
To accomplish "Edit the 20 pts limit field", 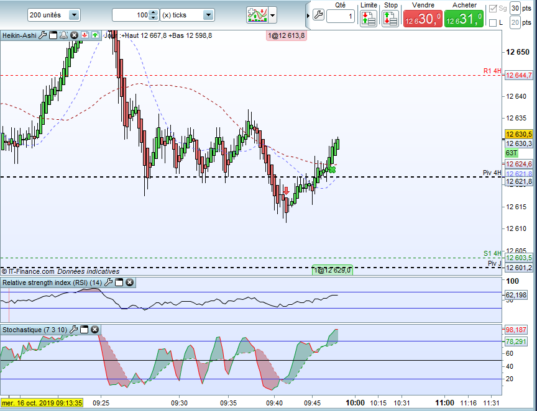I will click(515, 23).
